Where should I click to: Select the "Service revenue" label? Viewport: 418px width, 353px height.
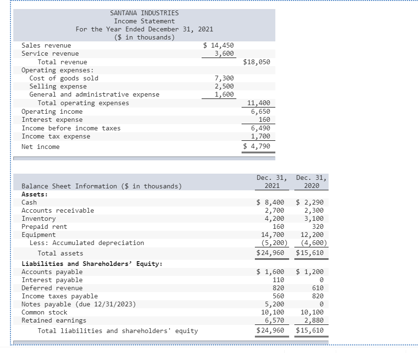50,54
